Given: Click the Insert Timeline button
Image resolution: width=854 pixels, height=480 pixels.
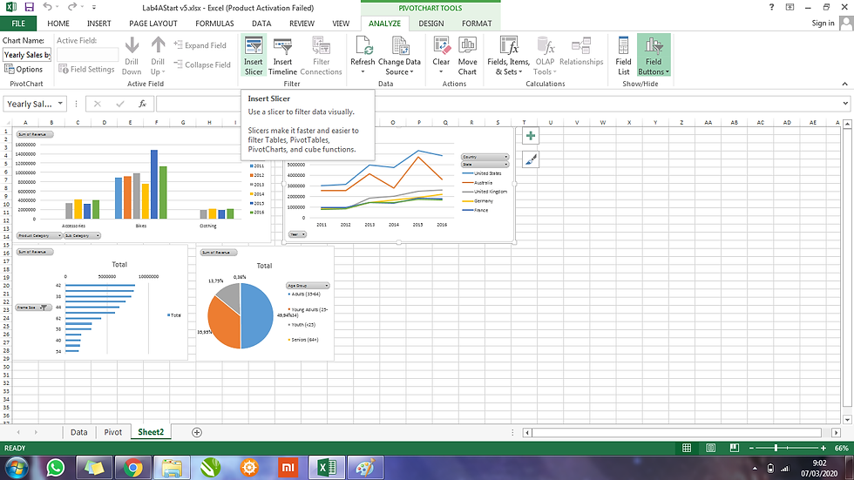Looking at the screenshot, I should click(x=282, y=56).
